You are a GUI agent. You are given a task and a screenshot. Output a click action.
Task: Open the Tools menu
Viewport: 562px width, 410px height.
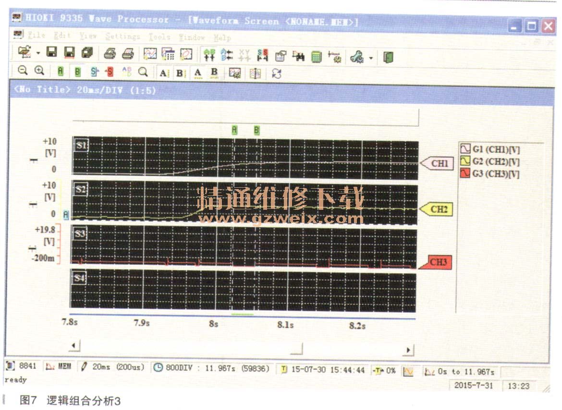(159, 36)
